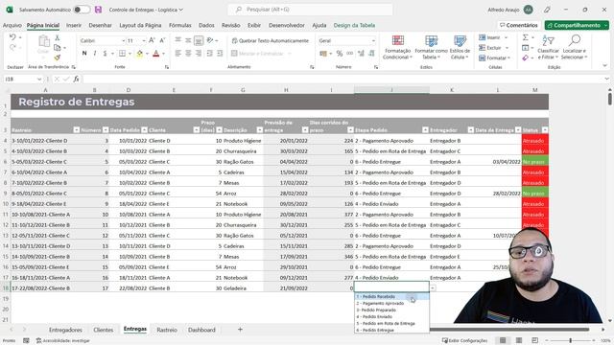Click the AutoSum sigma icon
614x345 pixels.
(x=525, y=37)
